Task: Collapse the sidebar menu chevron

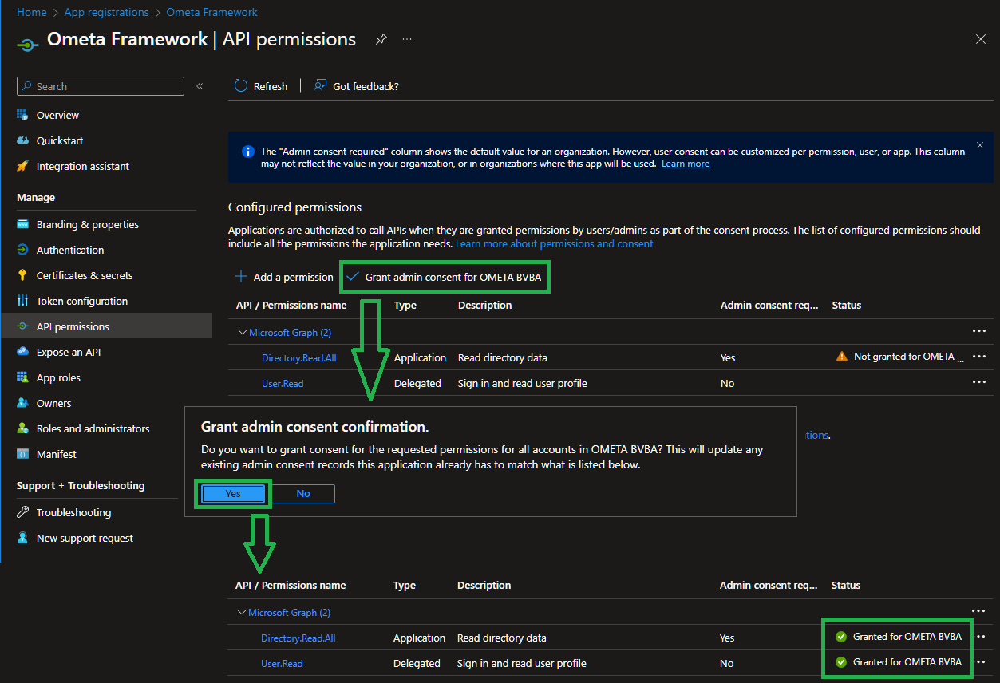Action: click(200, 86)
